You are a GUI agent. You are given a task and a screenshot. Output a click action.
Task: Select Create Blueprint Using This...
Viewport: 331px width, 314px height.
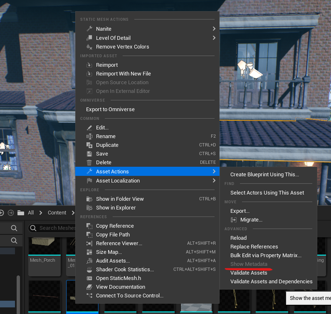tap(268, 174)
